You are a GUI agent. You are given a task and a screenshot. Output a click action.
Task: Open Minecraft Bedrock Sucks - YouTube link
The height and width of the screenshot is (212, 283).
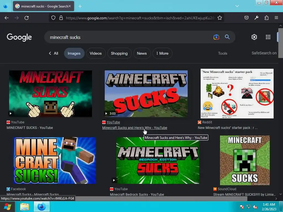[137, 194]
